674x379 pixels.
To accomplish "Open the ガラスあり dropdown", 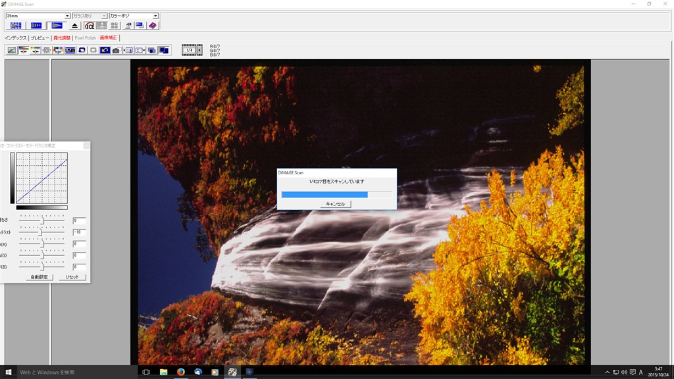I will tap(90, 16).
